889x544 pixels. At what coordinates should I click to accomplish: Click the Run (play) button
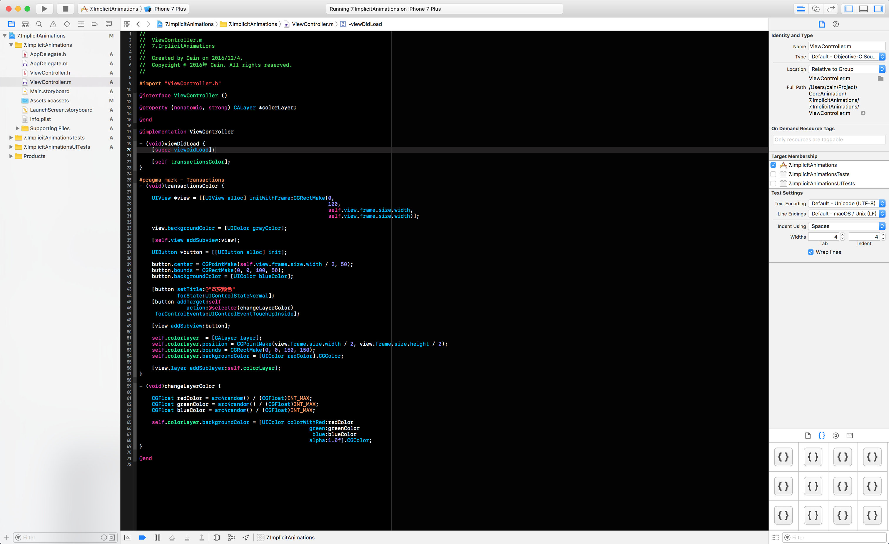coord(44,9)
